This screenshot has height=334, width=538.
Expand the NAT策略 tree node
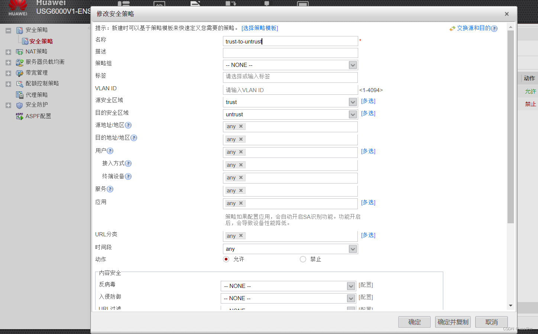coord(8,52)
